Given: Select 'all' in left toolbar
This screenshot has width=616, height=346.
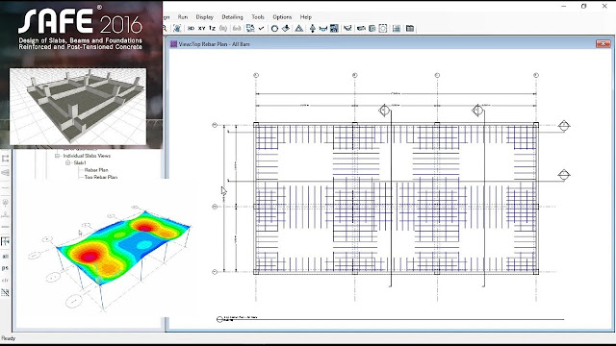Looking at the screenshot, I should (x=5, y=257).
